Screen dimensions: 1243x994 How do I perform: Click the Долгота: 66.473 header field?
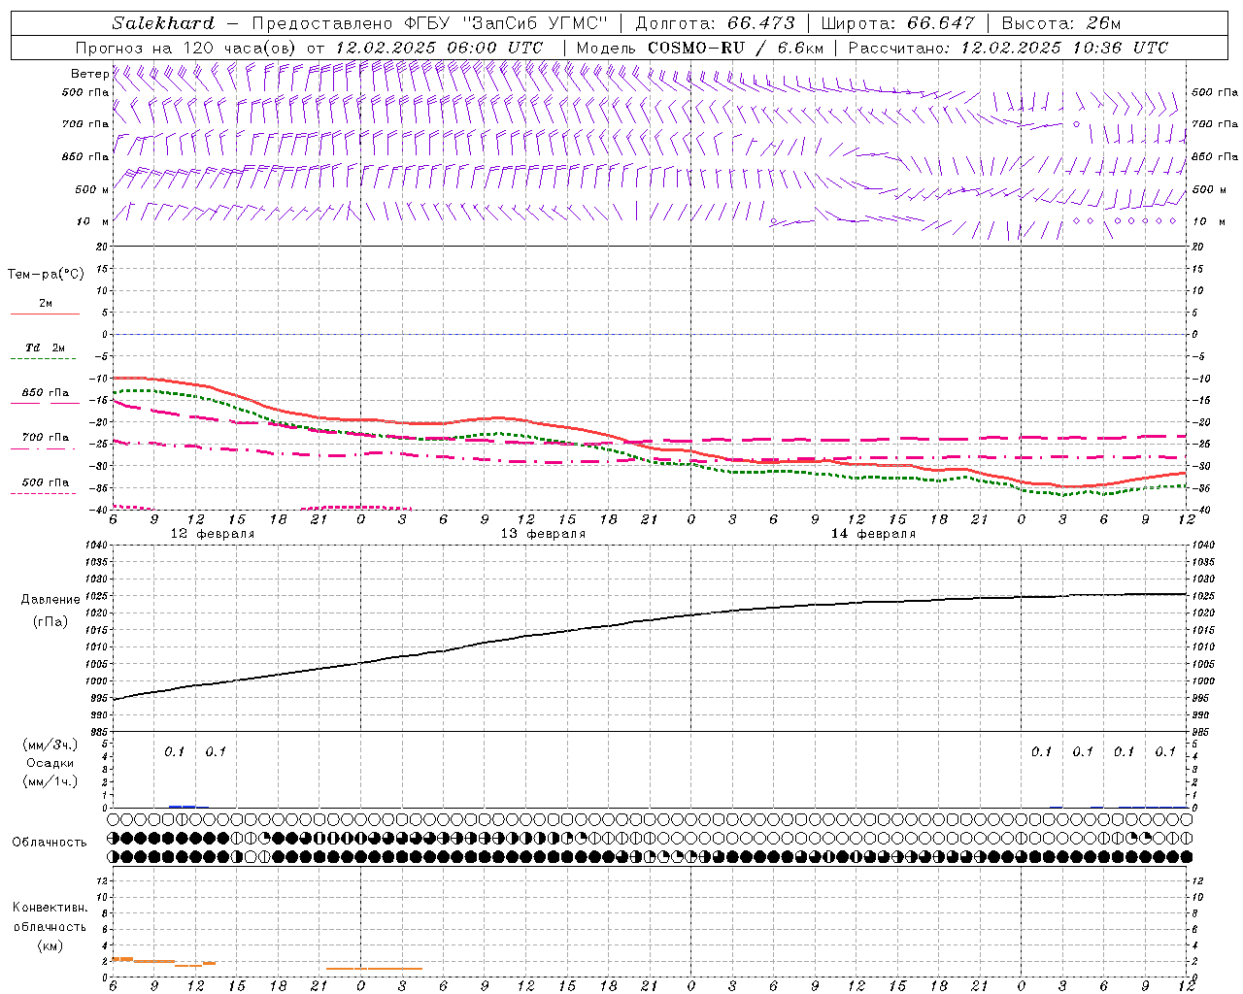[x=715, y=23]
